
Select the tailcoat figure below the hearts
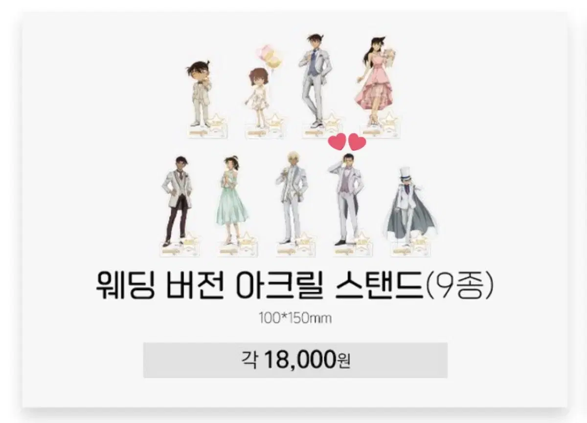coord(348,202)
